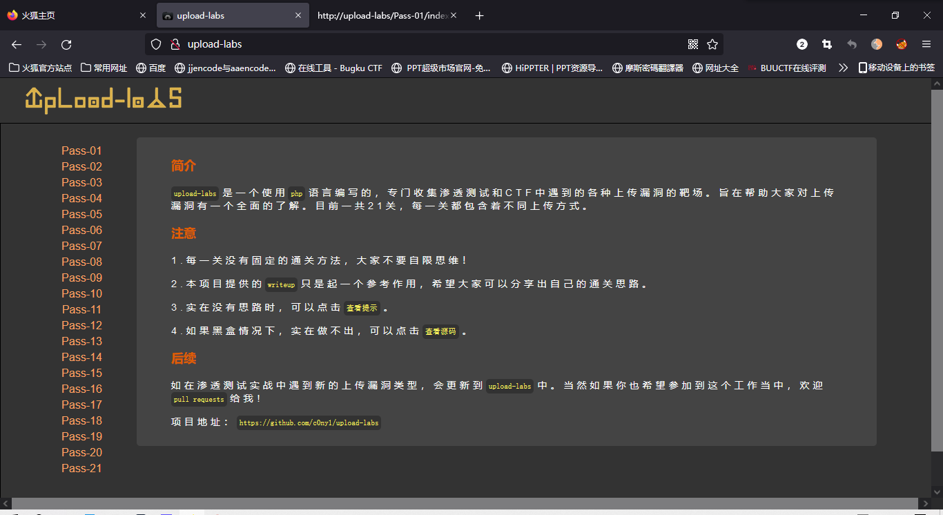
Task: Open the 火狐官方站点 bookmark folder
Action: click(40, 68)
